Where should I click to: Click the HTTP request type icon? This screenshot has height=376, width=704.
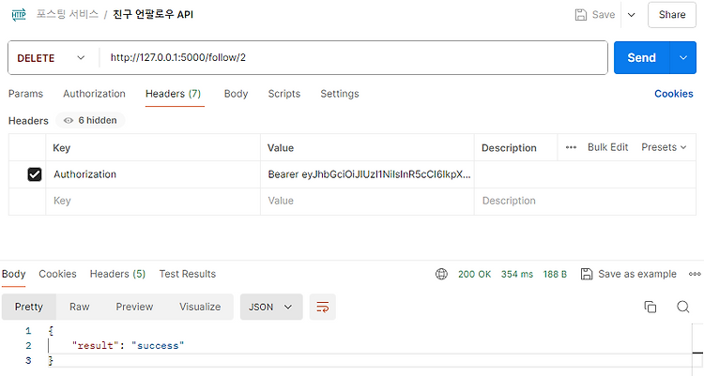click(x=19, y=15)
